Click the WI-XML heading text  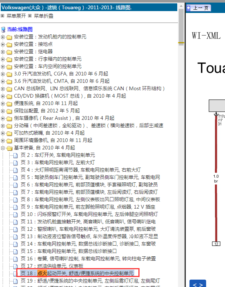tap(206, 36)
